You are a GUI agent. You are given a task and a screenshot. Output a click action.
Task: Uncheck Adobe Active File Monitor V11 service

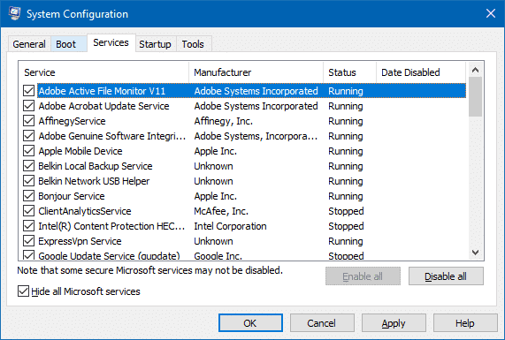click(x=28, y=91)
